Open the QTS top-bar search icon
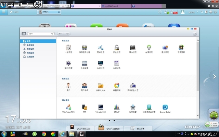Viewport: 219px width, 137px height. [202, 12]
